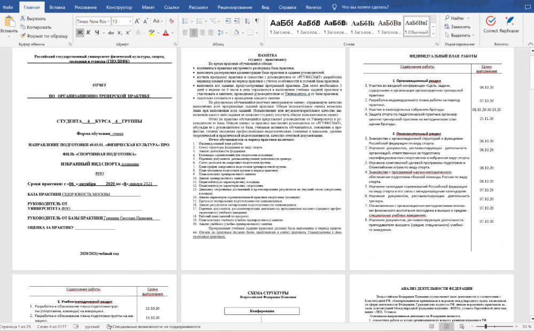Viewport: 534px width, 332px height.
Task: Switch to the Рецензирование (Review) tab
Action: click(x=235, y=7)
